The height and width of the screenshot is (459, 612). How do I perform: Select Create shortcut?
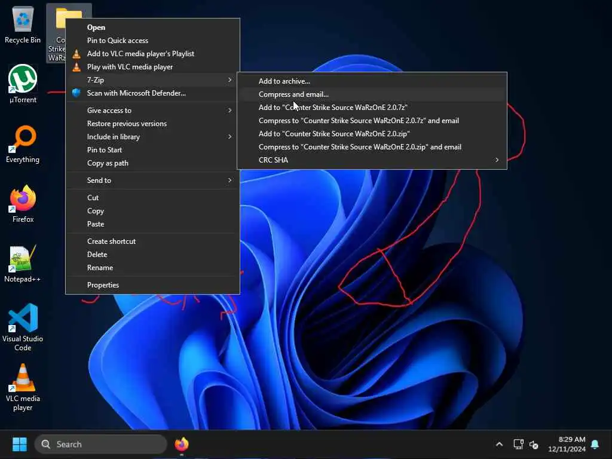[x=152, y=241]
